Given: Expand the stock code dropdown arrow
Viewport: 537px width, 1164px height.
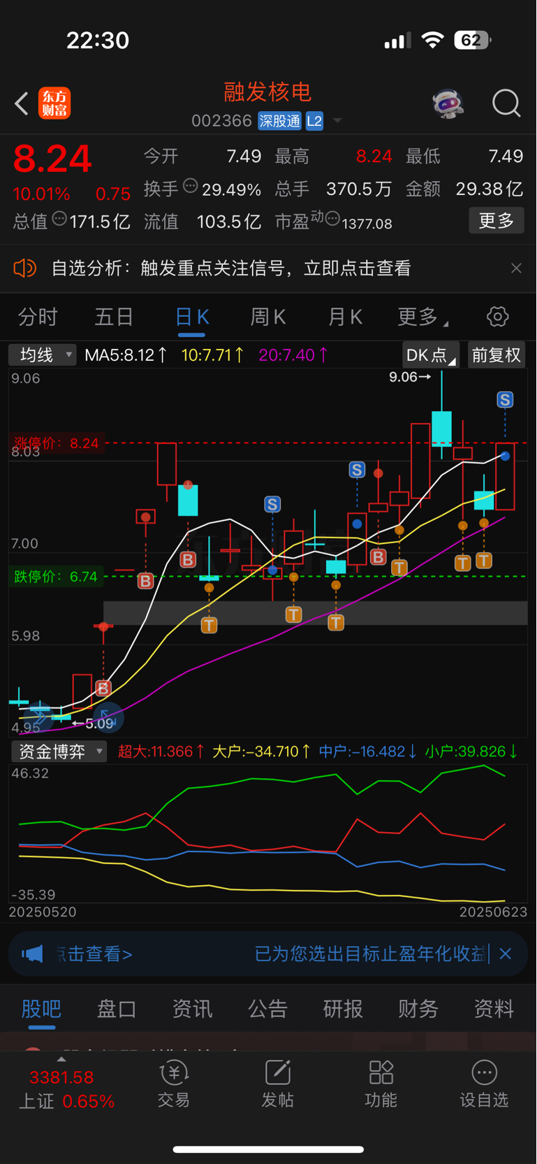Looking at the screenshot, I should [x=337, y=121].
